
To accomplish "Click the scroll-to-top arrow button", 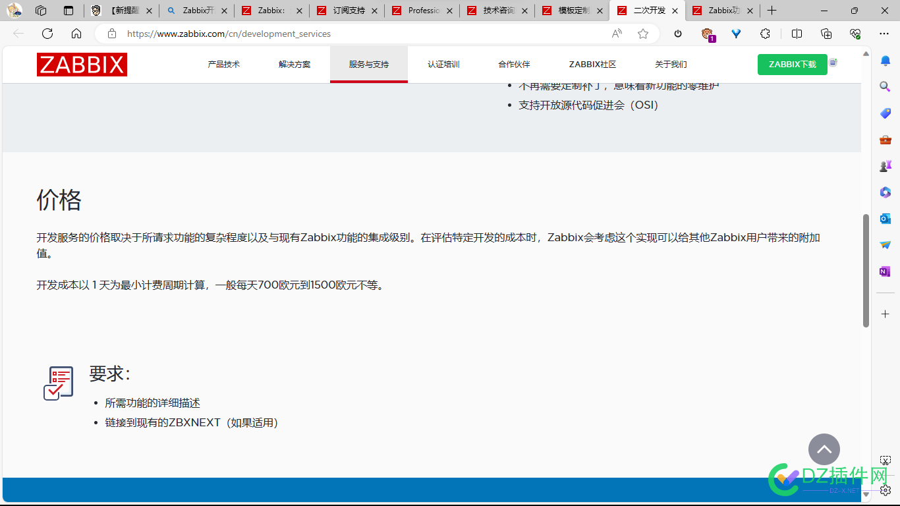I will [x=824, y=450].
